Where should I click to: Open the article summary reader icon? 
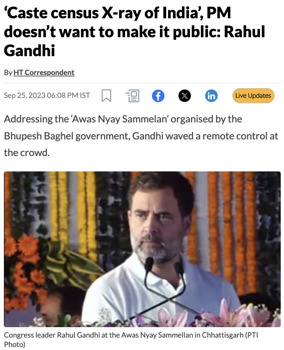pyautogui.click(x=133, y=96)
